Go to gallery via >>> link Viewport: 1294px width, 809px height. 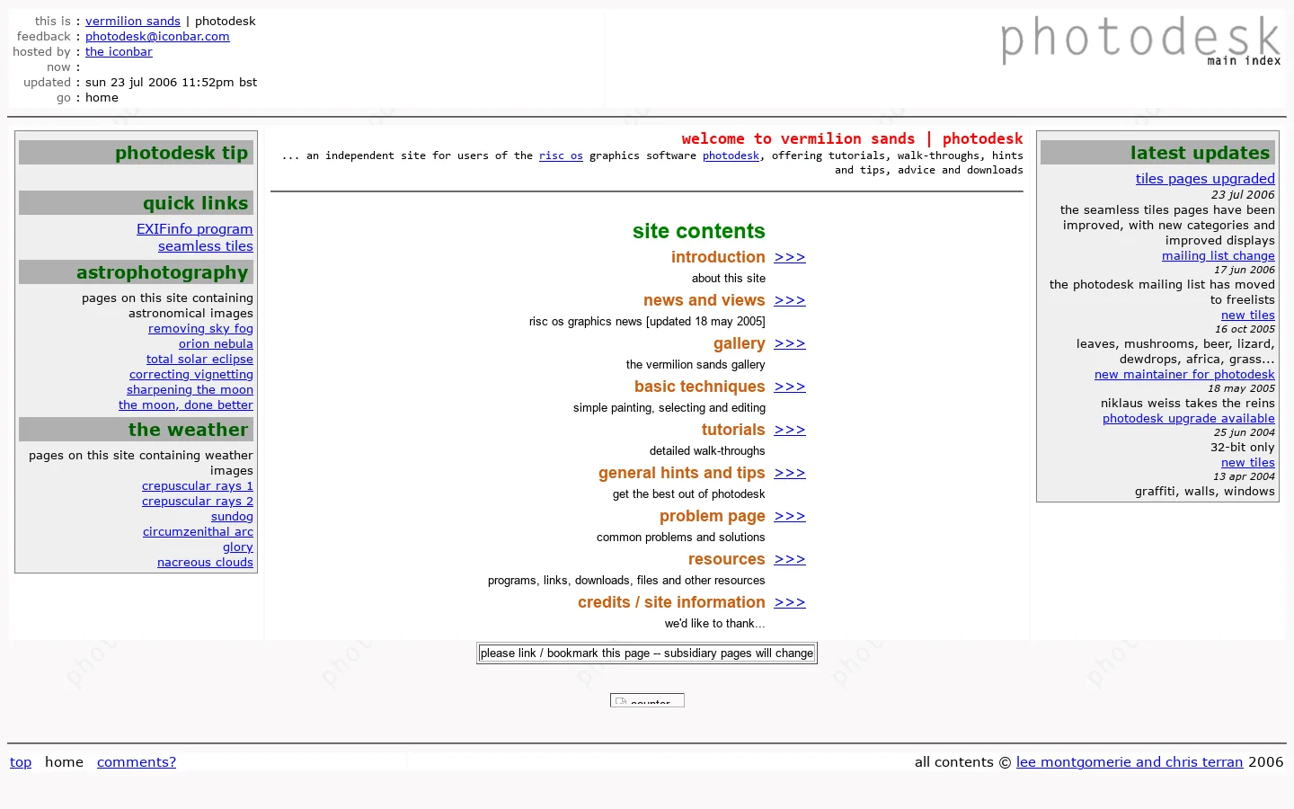[790, 343]
